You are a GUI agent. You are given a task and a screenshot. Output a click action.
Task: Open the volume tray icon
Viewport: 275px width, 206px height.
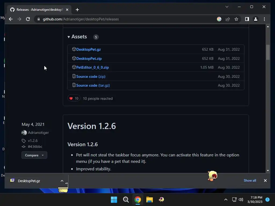[x=241, y=200]
